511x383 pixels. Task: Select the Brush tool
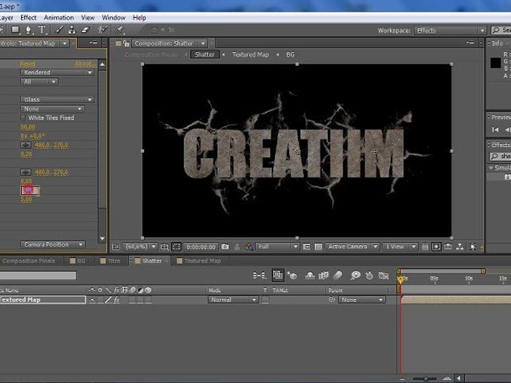click(59, 30)
